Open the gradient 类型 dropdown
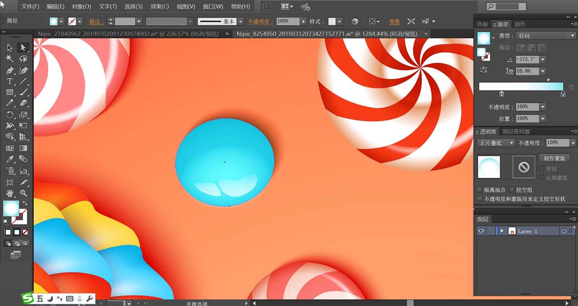This screenshot has height=306, width=578. coord(545,36)
